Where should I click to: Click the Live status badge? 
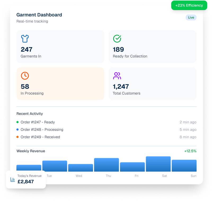click(x=191, y=17)
